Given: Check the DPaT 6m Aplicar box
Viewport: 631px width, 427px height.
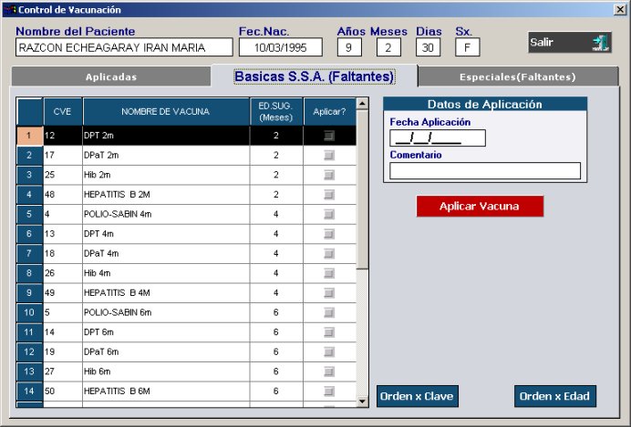Looking at the screenshot, I should click(x=329, y=351).
